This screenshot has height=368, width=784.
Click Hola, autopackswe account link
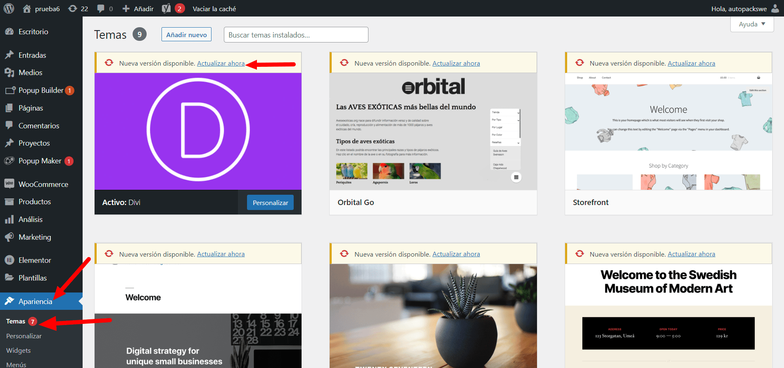739,9
